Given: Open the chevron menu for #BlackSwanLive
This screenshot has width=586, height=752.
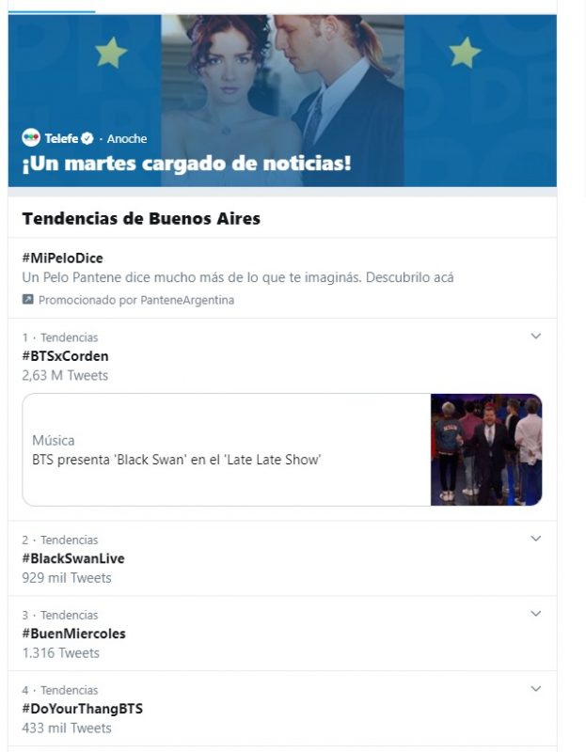Looking at the screenshot, I should [x=536, y=539].
